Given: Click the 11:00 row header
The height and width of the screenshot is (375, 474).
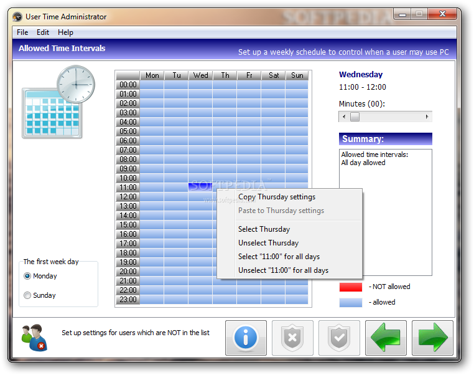Looking at the screenshot, I should (128, 187).
